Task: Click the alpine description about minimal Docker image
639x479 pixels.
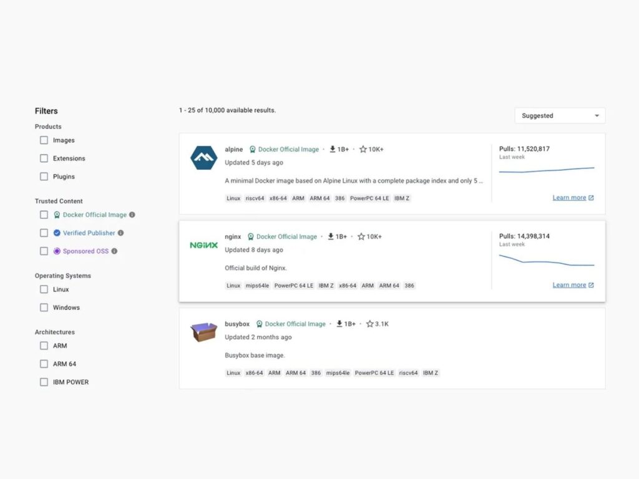Action: (354, 180)
